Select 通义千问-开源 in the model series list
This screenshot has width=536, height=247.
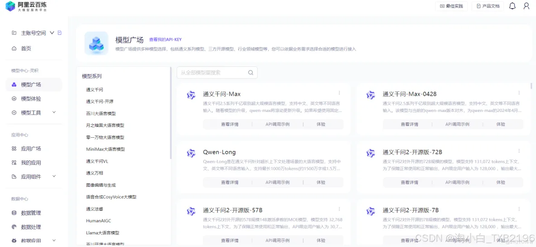100,101
